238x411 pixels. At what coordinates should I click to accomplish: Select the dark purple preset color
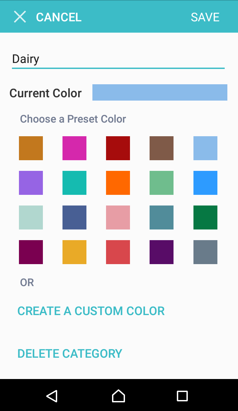(162, 252)
